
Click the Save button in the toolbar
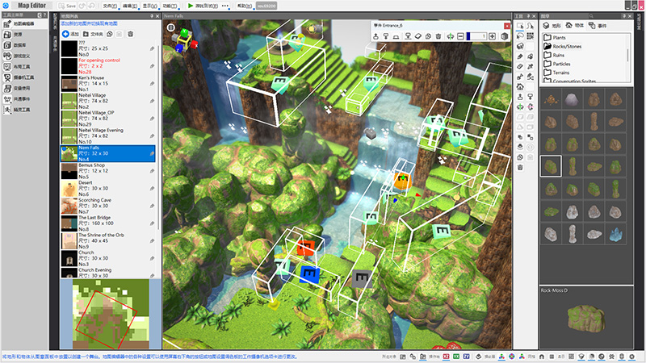point(66,6)
